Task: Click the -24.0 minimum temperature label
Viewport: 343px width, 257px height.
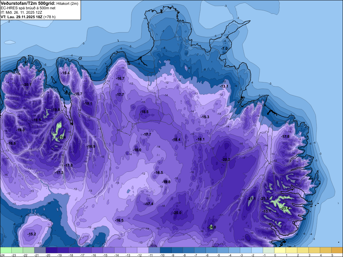Action: click(212, 227)
